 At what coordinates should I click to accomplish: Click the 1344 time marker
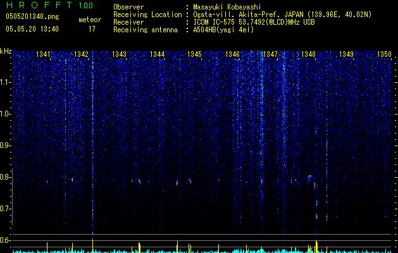point(157,54)
